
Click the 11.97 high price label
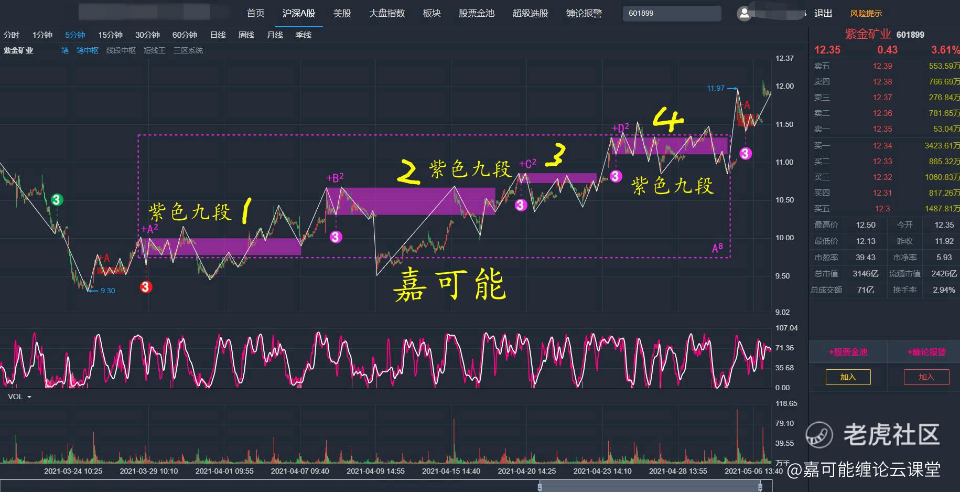click(x=716, y=88)
